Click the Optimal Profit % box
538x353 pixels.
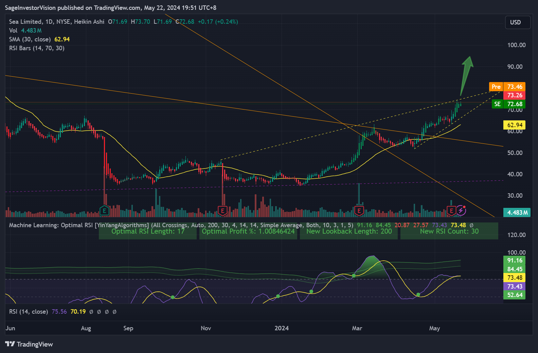pyautogui.click(x=248, y=231)
